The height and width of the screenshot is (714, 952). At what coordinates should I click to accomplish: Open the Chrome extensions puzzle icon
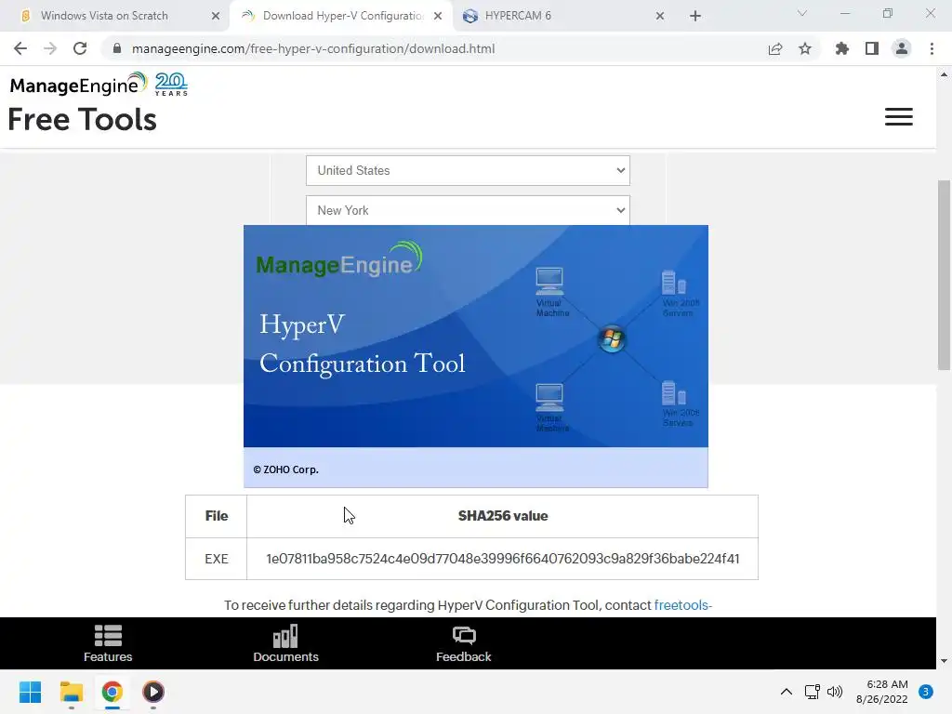coord(842,48)
